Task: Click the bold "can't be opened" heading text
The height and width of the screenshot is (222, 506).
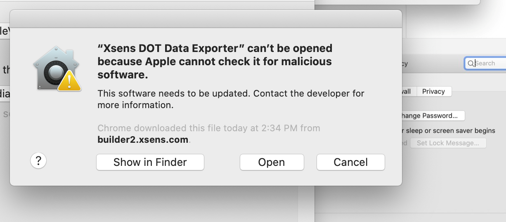Action: 215,61
